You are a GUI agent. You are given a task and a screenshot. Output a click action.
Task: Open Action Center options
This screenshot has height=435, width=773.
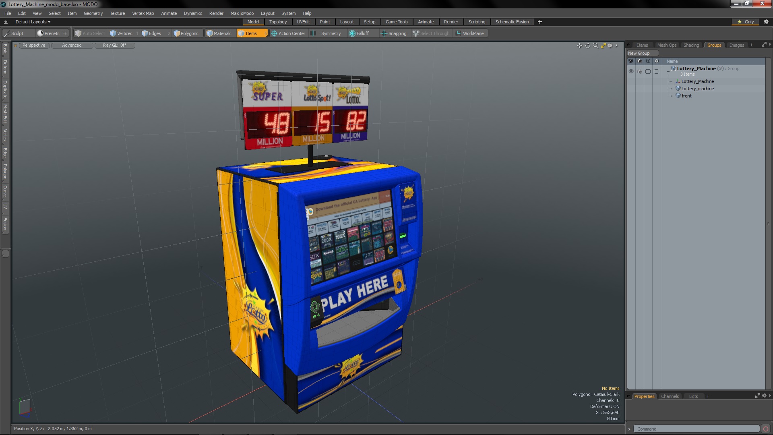(288, 33)
